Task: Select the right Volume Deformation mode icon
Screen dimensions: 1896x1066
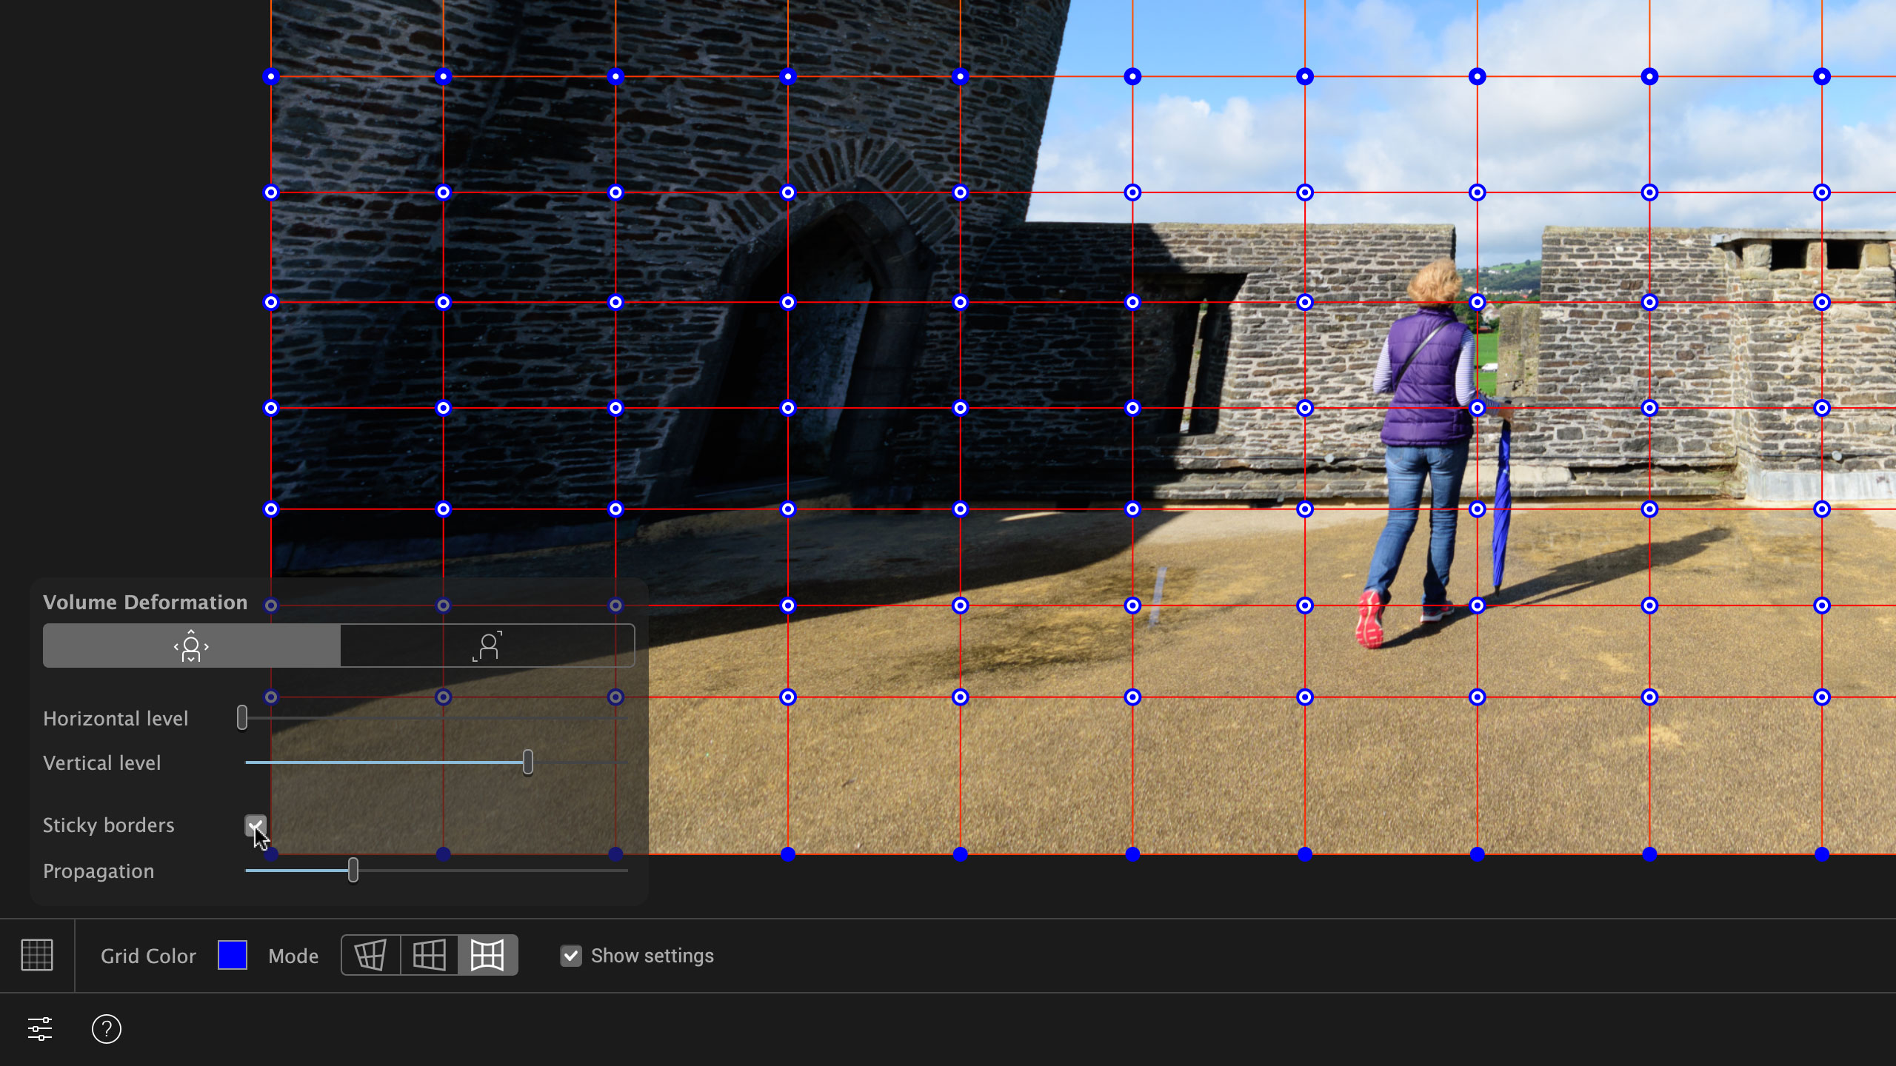Action: [487, 646]
